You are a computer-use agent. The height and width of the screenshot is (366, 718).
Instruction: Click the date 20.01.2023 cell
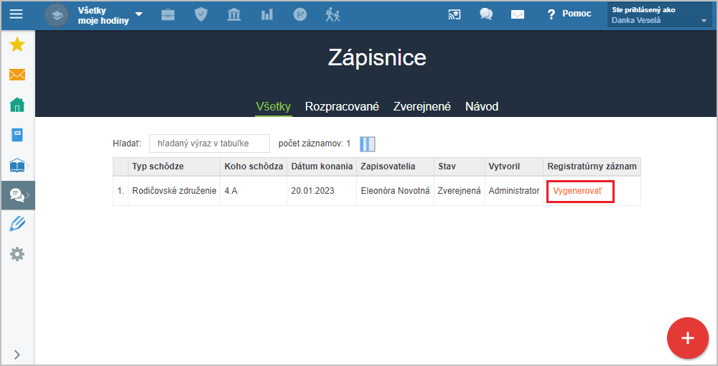pyautogui.click(x=322, y=191)
